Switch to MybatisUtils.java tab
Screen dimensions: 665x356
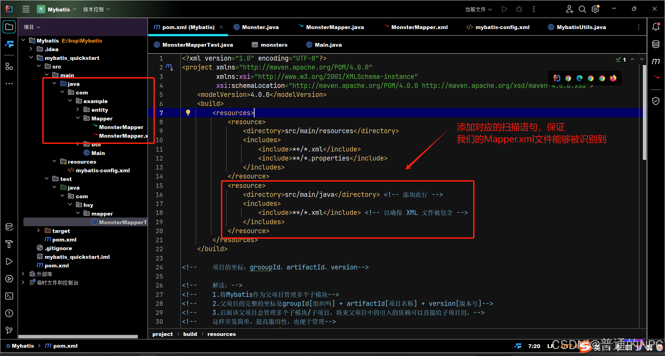[x=577, y=27]
